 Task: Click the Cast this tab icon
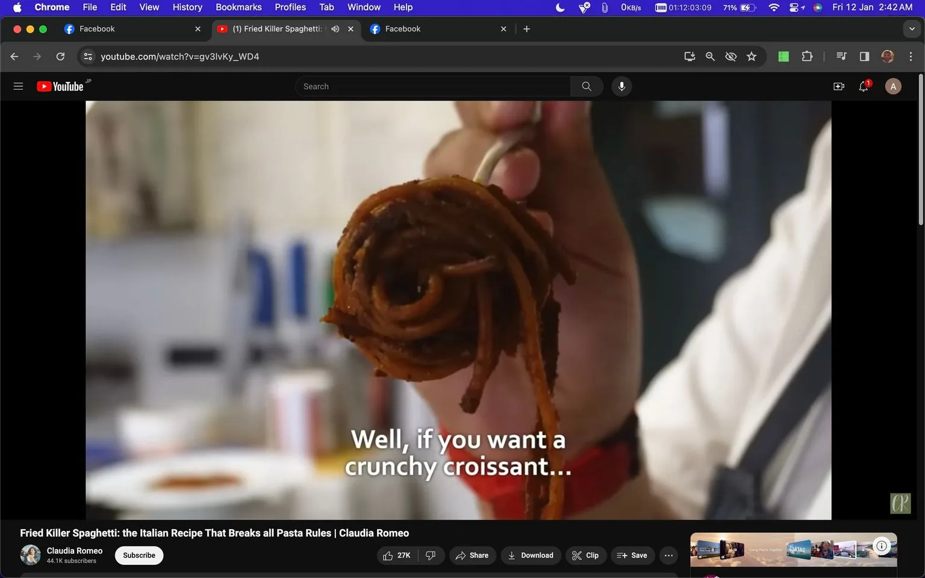pyautogui.click(x=690, y=56)
